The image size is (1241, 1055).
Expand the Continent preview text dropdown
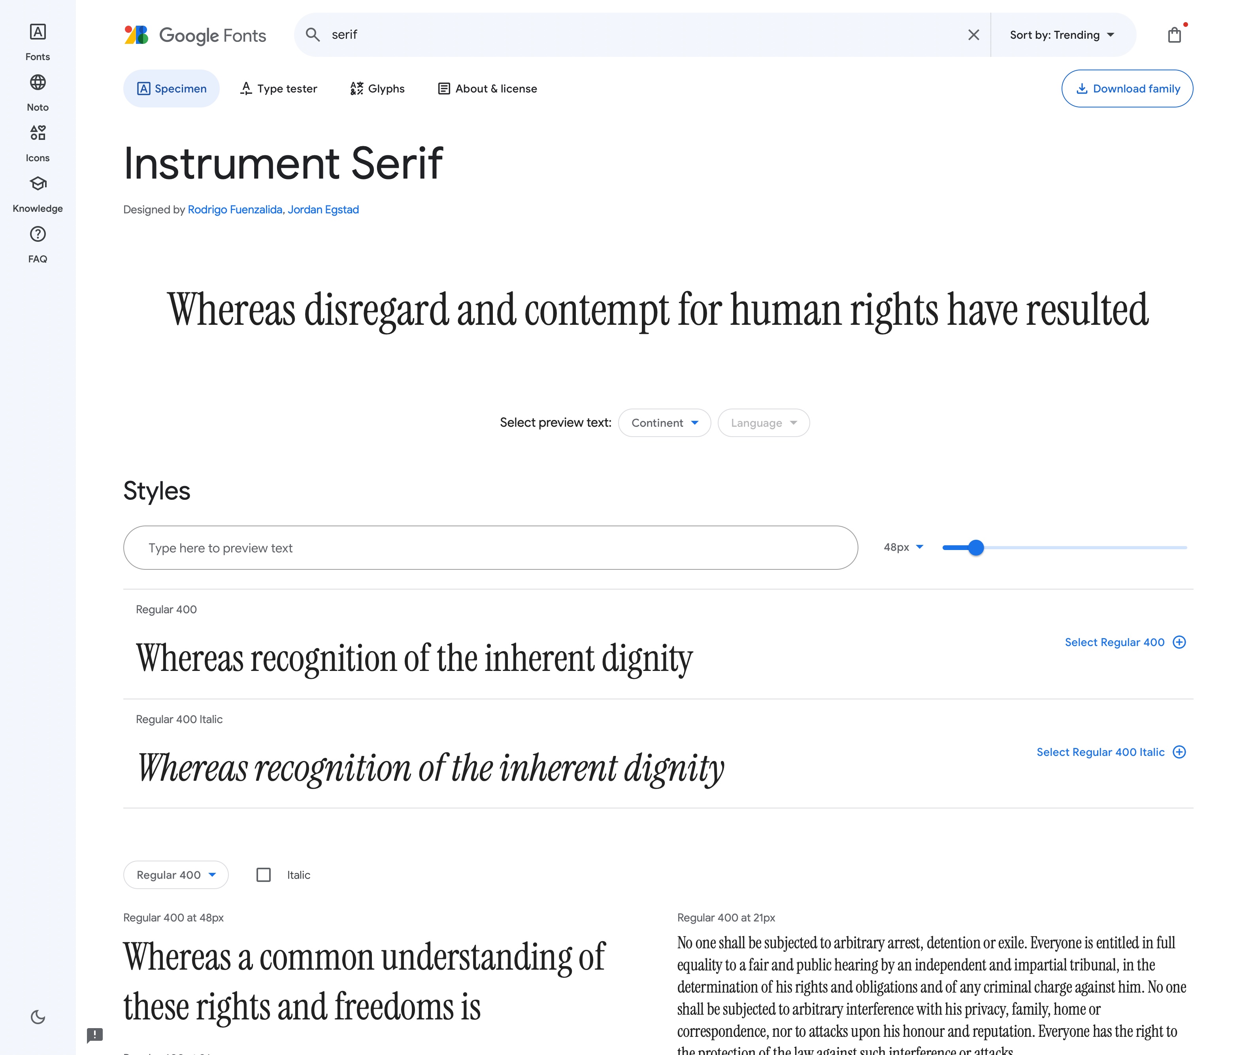click(x=664, y=423)
